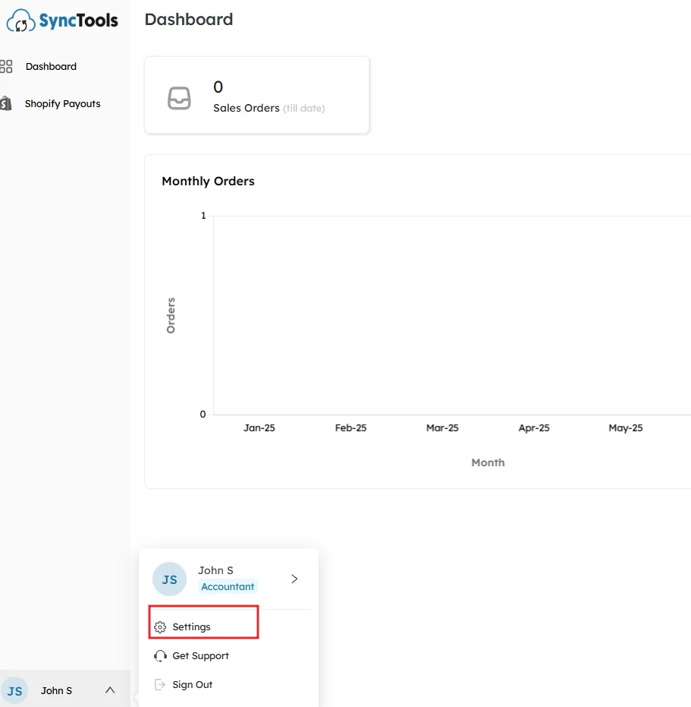Viewport: 691px width, 707px height.
Task: Open Settings from the profile menu gear icon
Action: (x=160, y=627)
